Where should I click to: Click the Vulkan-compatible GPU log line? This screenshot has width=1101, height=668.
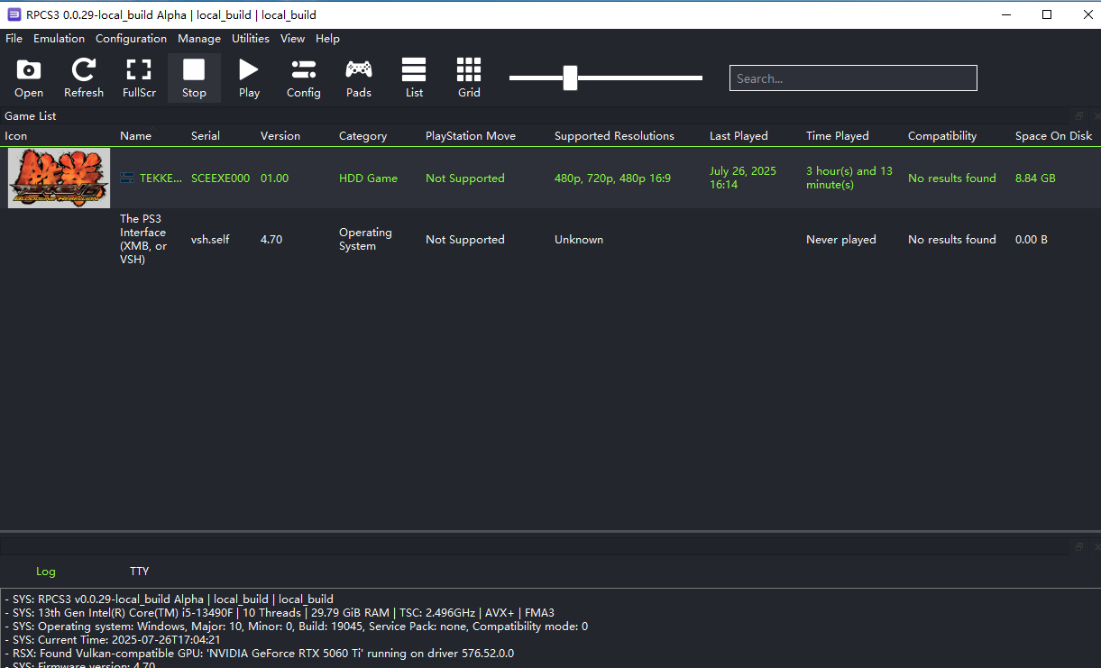point(259,654)
